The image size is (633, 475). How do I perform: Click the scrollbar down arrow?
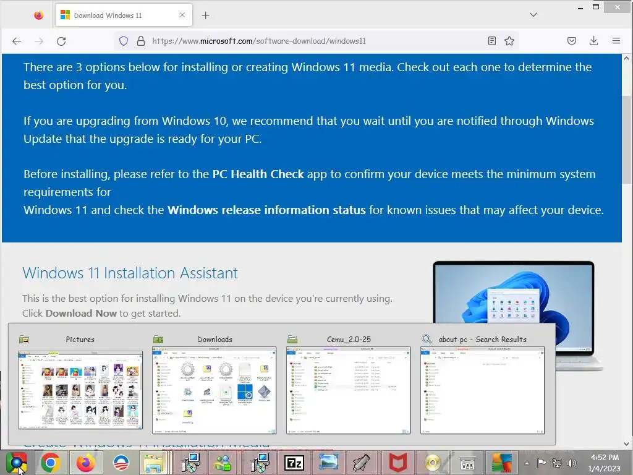click(626, 444)
